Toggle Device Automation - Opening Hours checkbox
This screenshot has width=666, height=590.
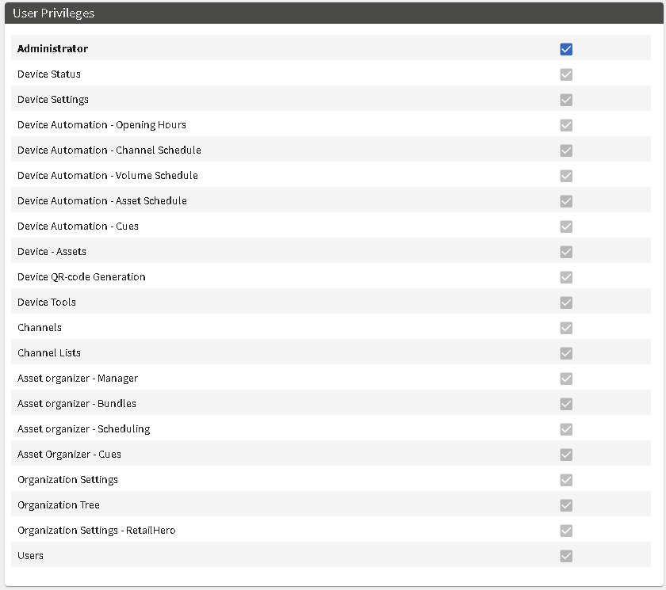click(x=566, y=125)
